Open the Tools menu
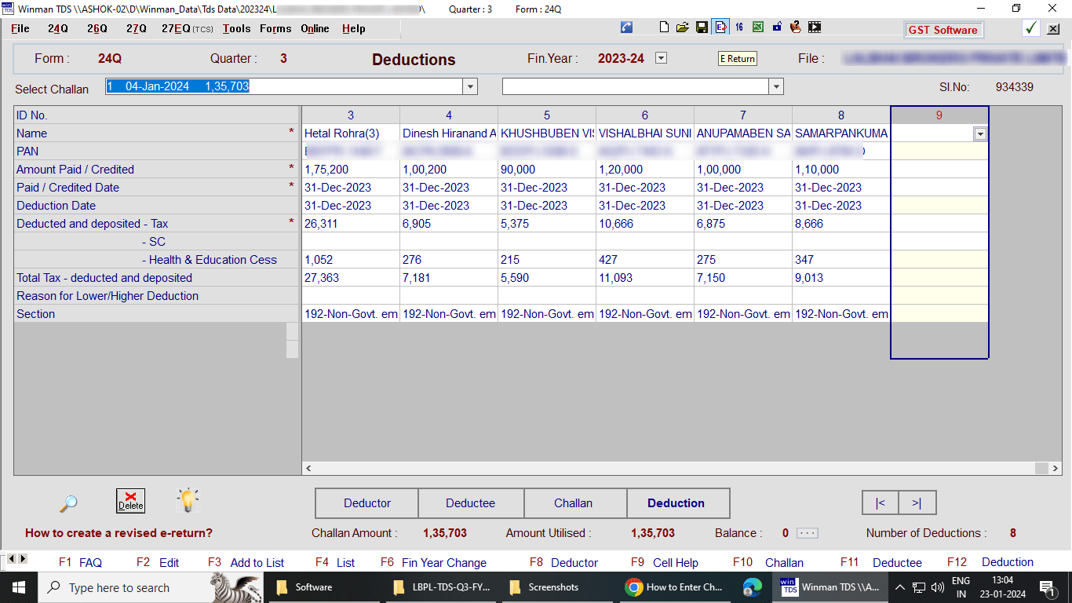 point(236,28)
